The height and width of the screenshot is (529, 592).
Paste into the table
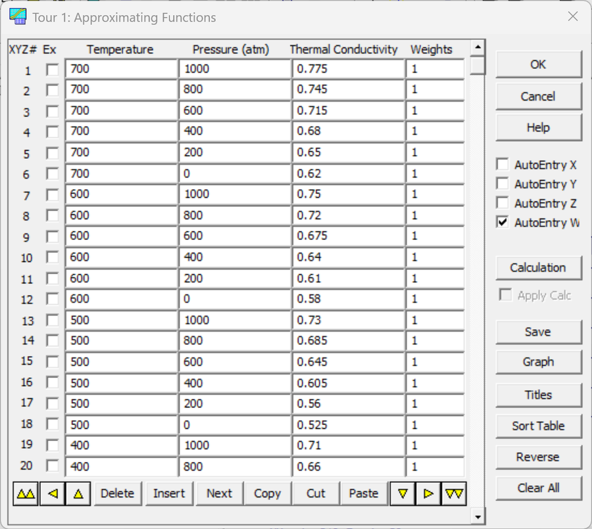[x=364, y=494]
